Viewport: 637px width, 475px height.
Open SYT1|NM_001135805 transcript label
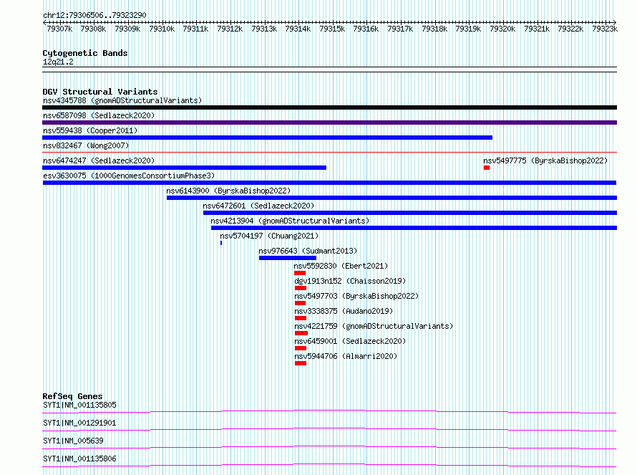(x=79, y=405)
